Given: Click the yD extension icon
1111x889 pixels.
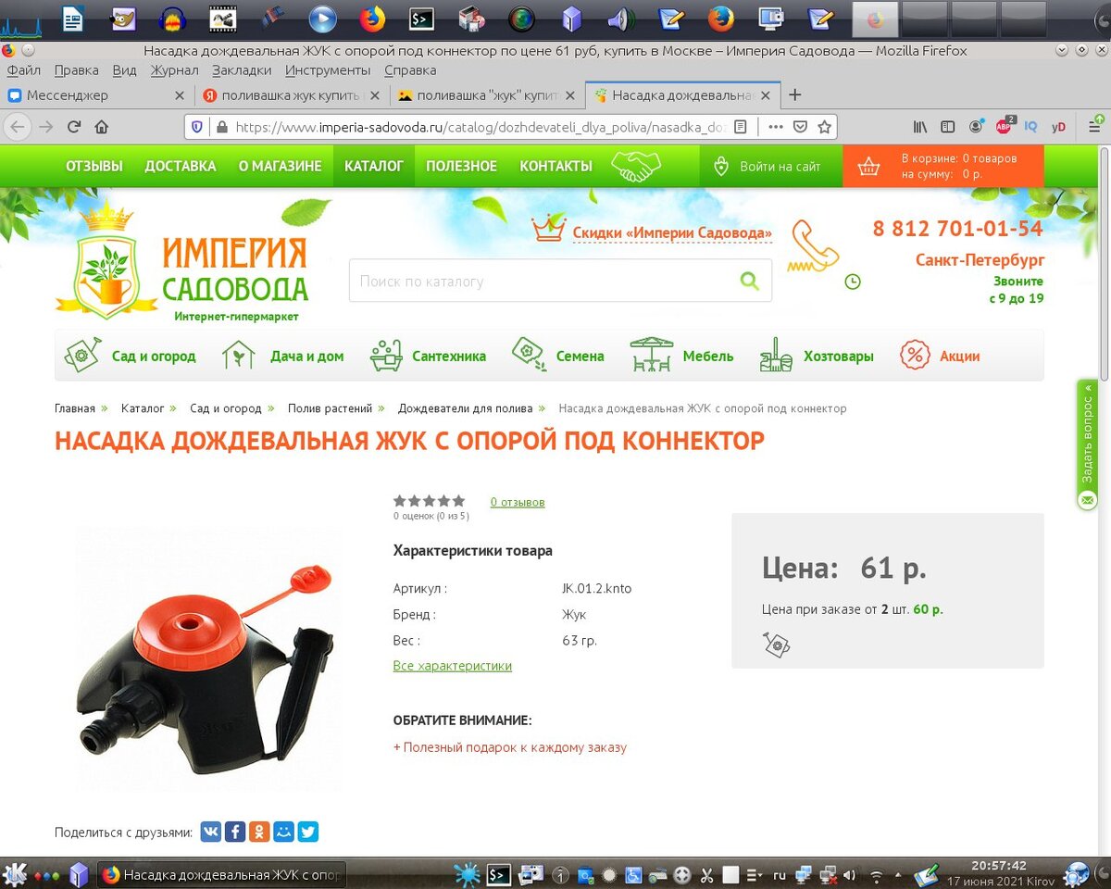Looking at the screenshot, I should pos(1058,127).
